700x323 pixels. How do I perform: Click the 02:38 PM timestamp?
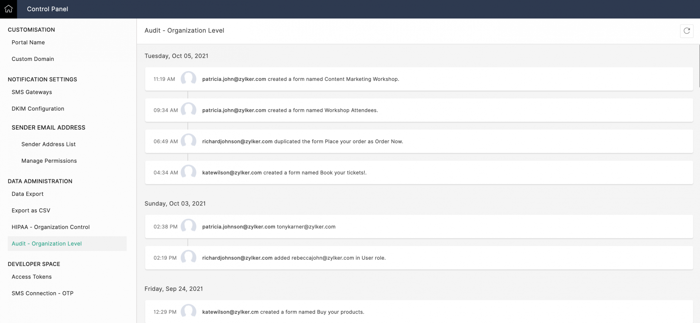pos(166,227)
